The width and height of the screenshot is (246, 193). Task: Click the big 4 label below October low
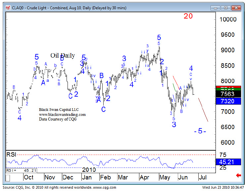pyautogui.click(x=20, y=118)
